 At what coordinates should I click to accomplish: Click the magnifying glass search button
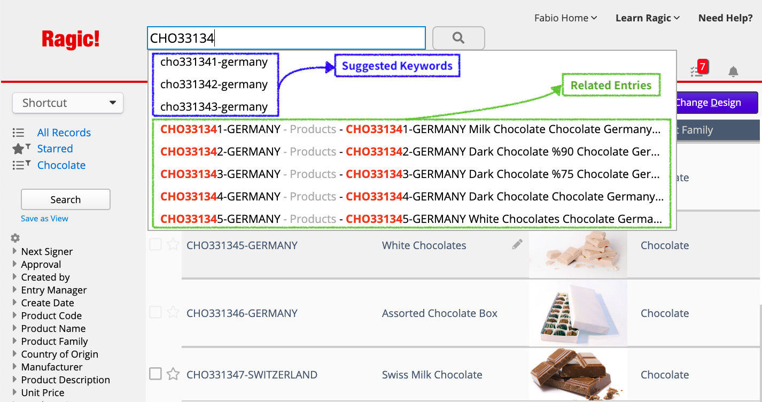pos(458,38)
